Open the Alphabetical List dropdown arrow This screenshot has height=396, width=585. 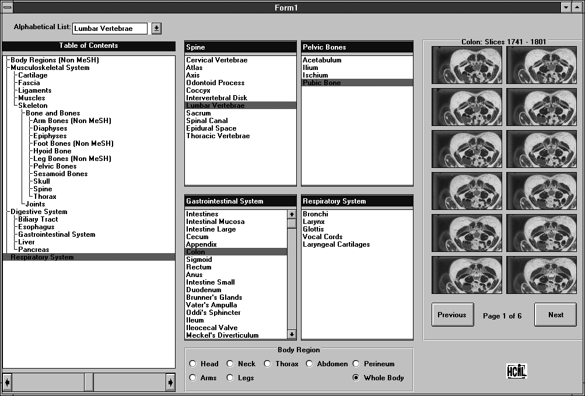coord(156,29)
